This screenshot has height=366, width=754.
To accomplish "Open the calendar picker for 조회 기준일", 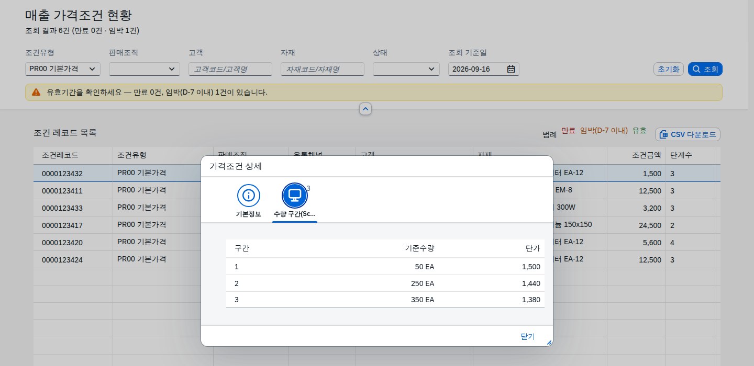I will [x=512, y=69].
